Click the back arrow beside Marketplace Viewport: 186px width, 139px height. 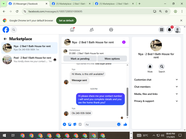(5, 39)
